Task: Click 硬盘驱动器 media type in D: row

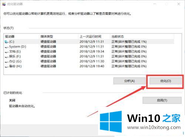Action: tap(48, 46)
